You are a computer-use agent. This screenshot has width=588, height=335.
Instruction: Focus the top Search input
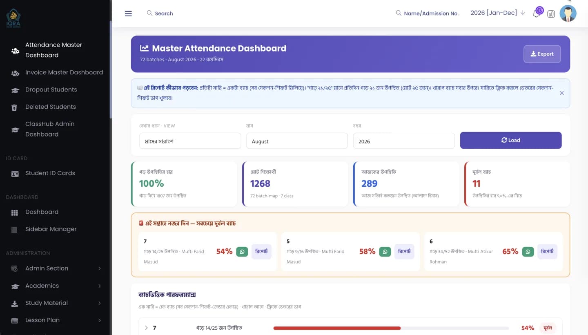click(164, 13)
